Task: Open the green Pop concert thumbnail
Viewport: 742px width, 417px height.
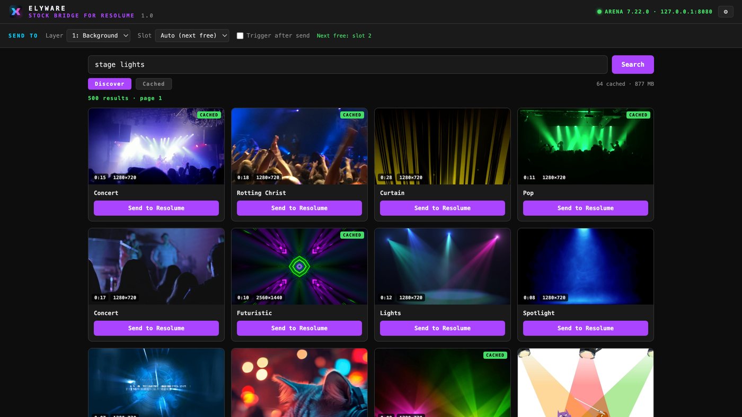Action: [586, 147]
